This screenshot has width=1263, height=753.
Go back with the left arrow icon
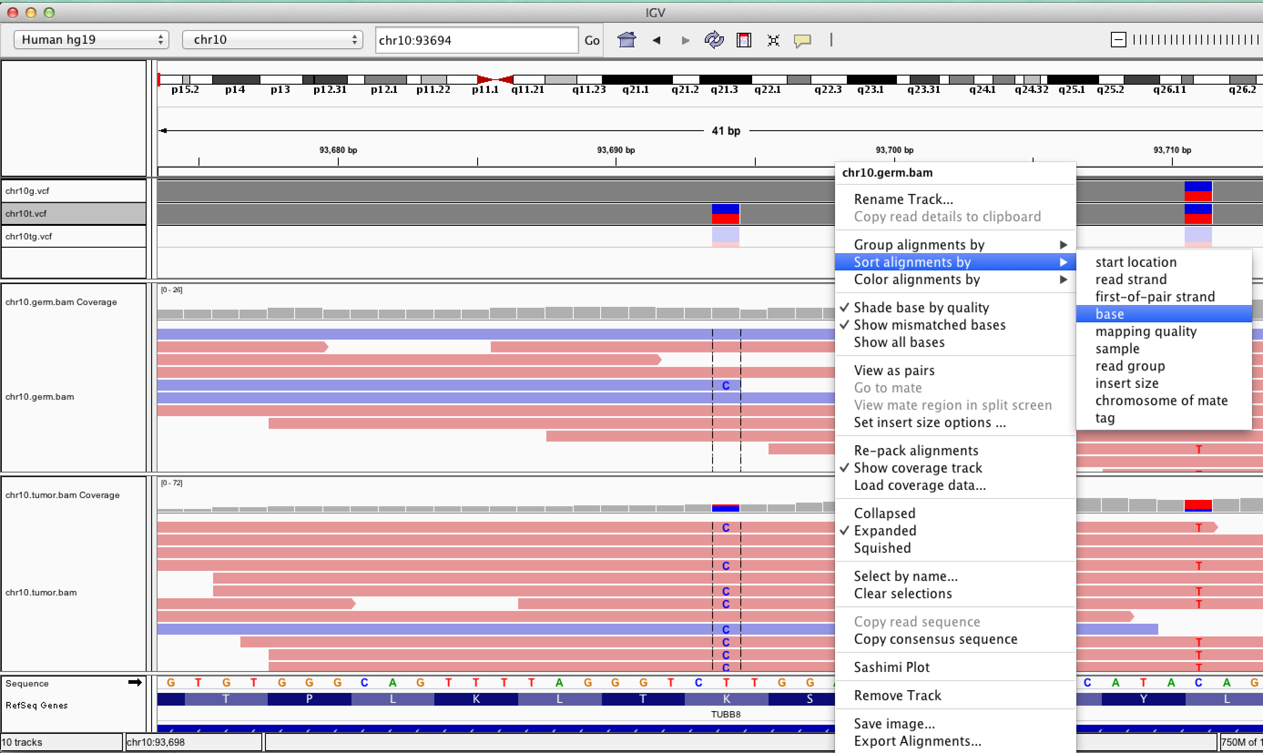(656, 40)
